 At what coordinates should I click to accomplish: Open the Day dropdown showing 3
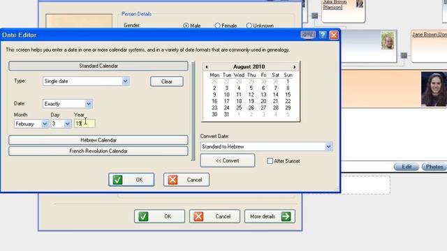click(x=67, y=124)
